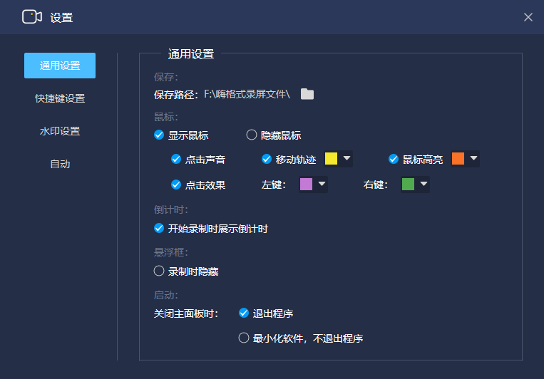The width and height of the screenshot is (544, 379).
Task: Select the 通用设置 tab
Action: point(60,66)
